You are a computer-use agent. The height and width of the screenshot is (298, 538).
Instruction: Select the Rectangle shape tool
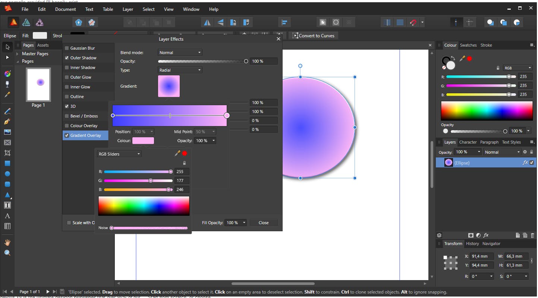click(7, 163)
